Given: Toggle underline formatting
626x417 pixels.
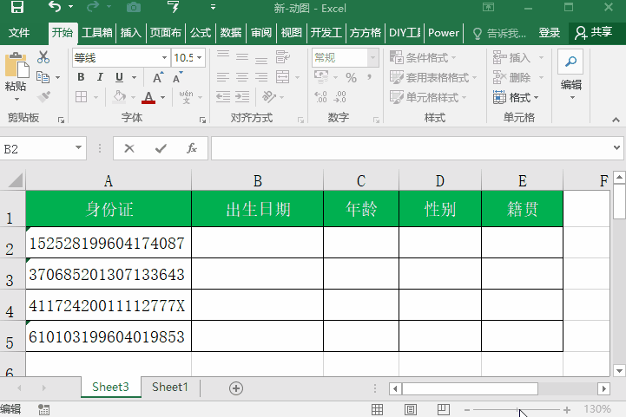Looking at the screenshot, I should (119, 77).
